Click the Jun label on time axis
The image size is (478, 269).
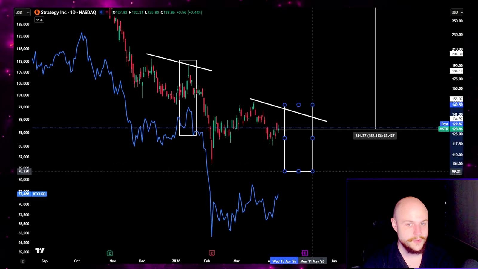tap(334, 261)
